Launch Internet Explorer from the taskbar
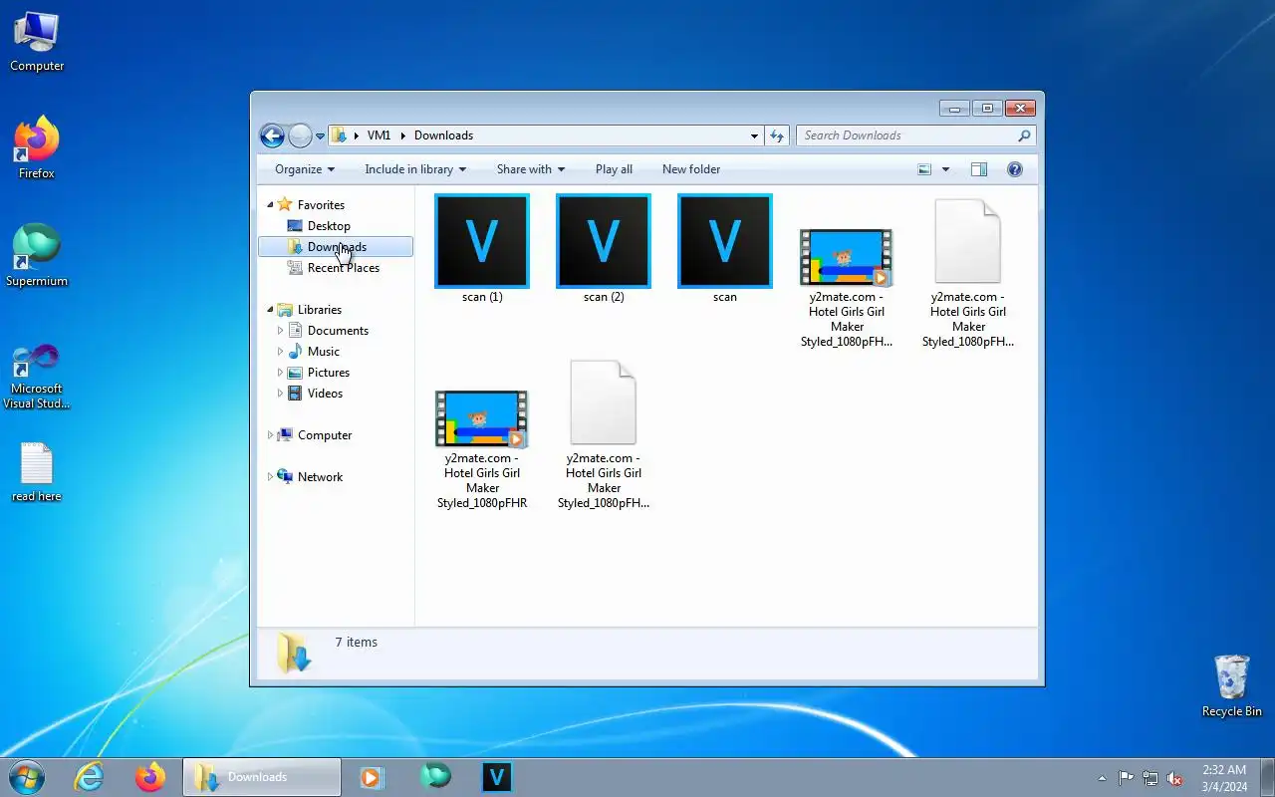1275x797 pixels. [x=89, y=777]
